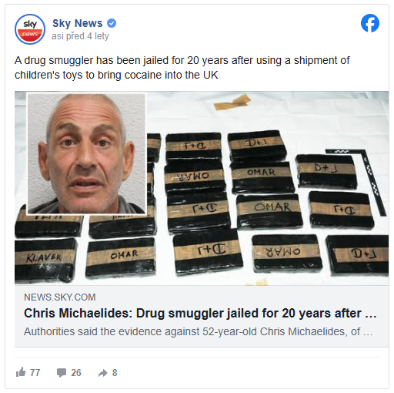This screenshot has height=393, width=394.
Task: Click the comment bubble icon
Action: click(62, 372)
